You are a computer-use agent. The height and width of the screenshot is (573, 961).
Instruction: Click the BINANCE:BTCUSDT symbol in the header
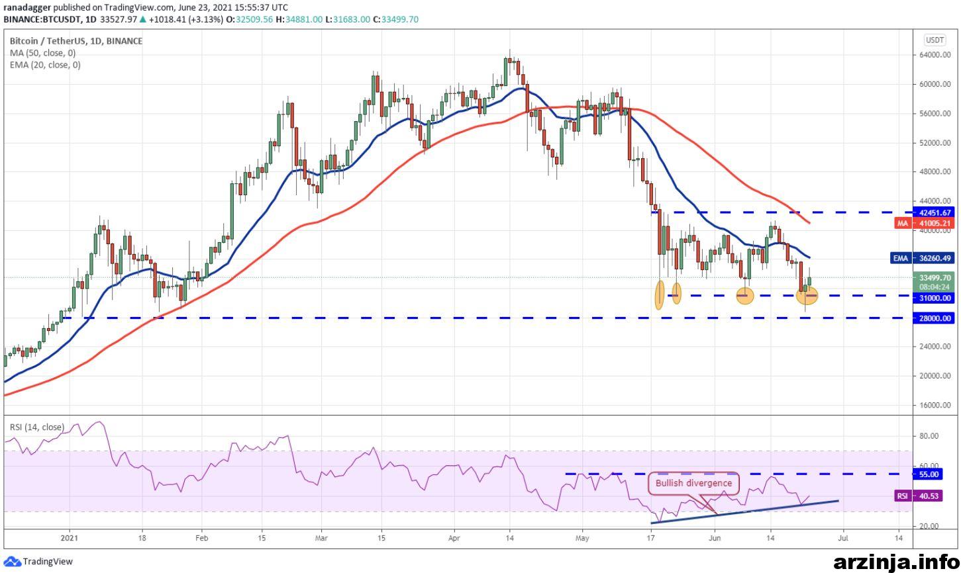click(x=42, y=20)
